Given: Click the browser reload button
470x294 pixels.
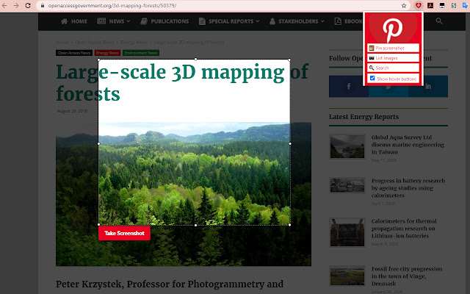Looking at the screenshot, I should (x=28, y=5).
